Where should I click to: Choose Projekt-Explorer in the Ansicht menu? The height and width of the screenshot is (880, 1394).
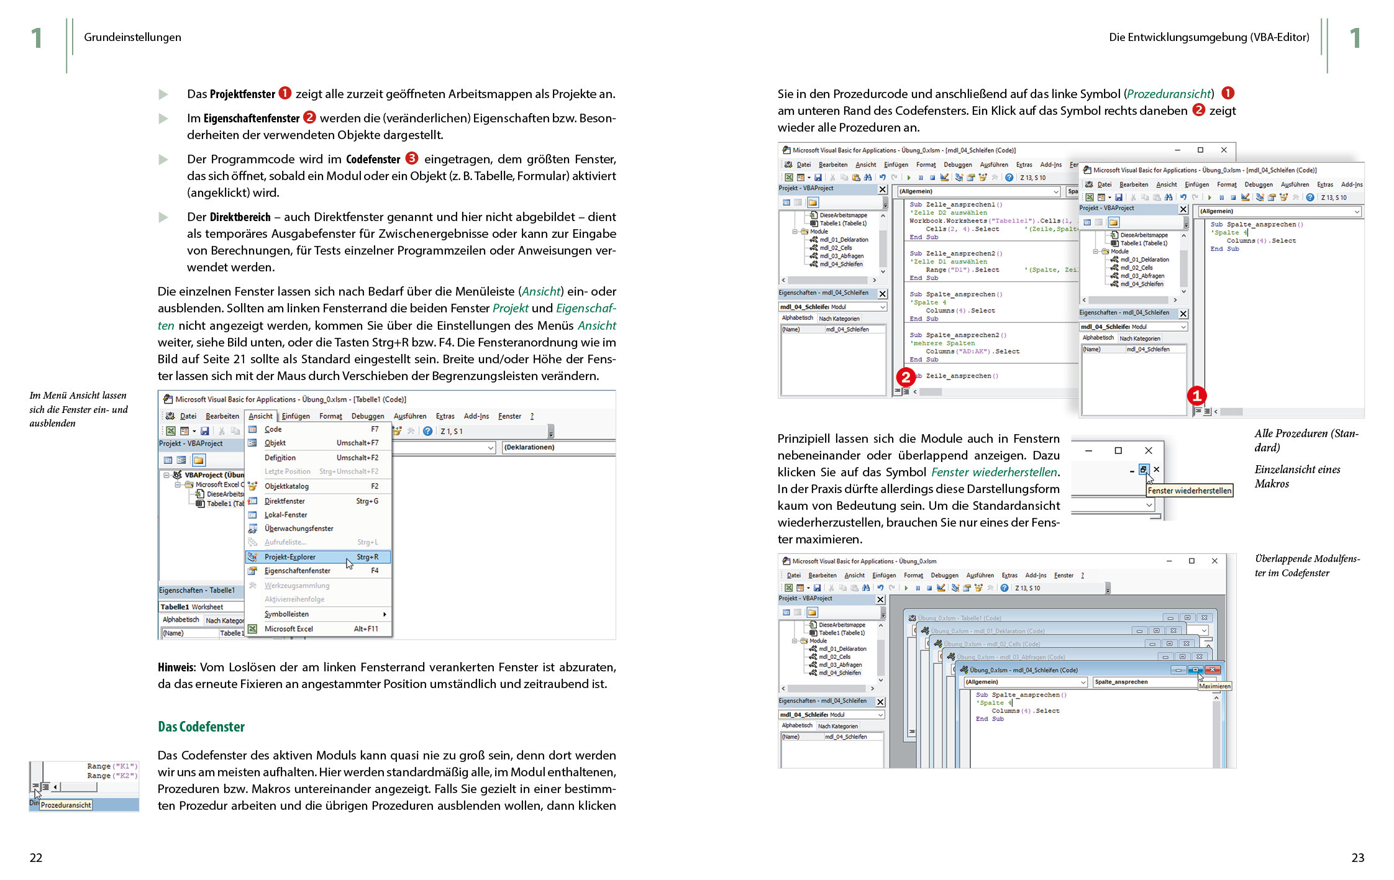click(290, 557)
